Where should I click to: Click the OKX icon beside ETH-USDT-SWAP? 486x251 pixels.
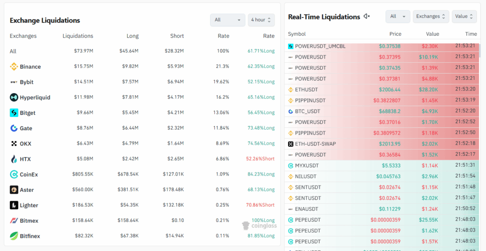[x=291, y=144]
